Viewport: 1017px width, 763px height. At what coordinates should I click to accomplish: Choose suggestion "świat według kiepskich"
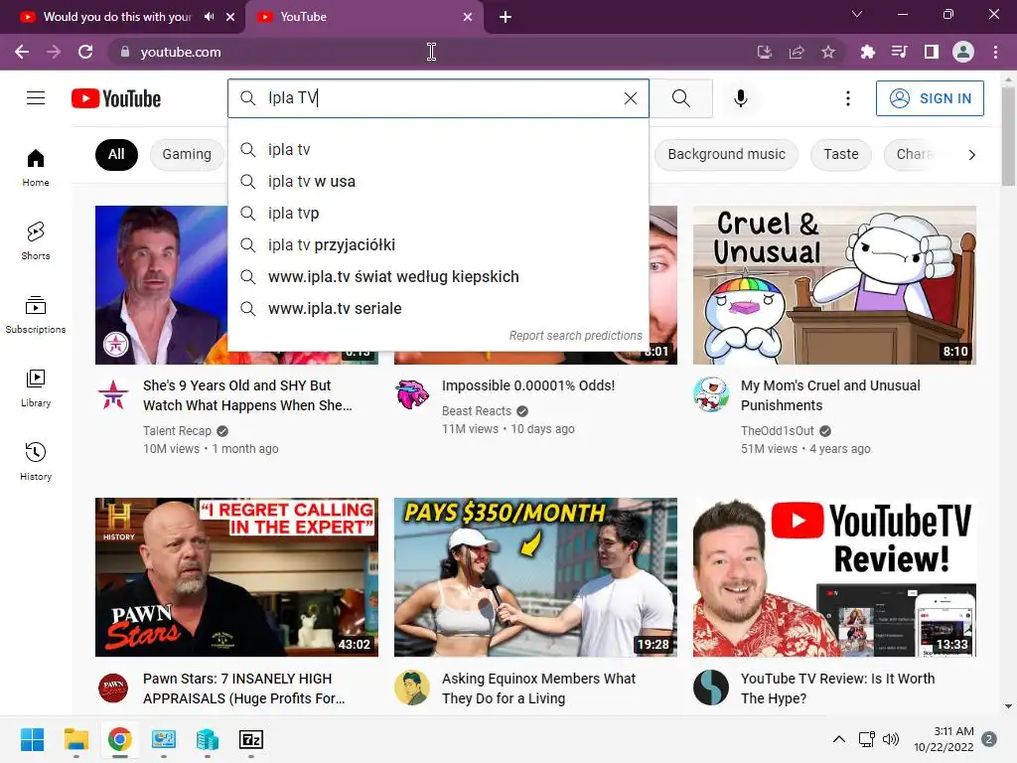point(438,277)
